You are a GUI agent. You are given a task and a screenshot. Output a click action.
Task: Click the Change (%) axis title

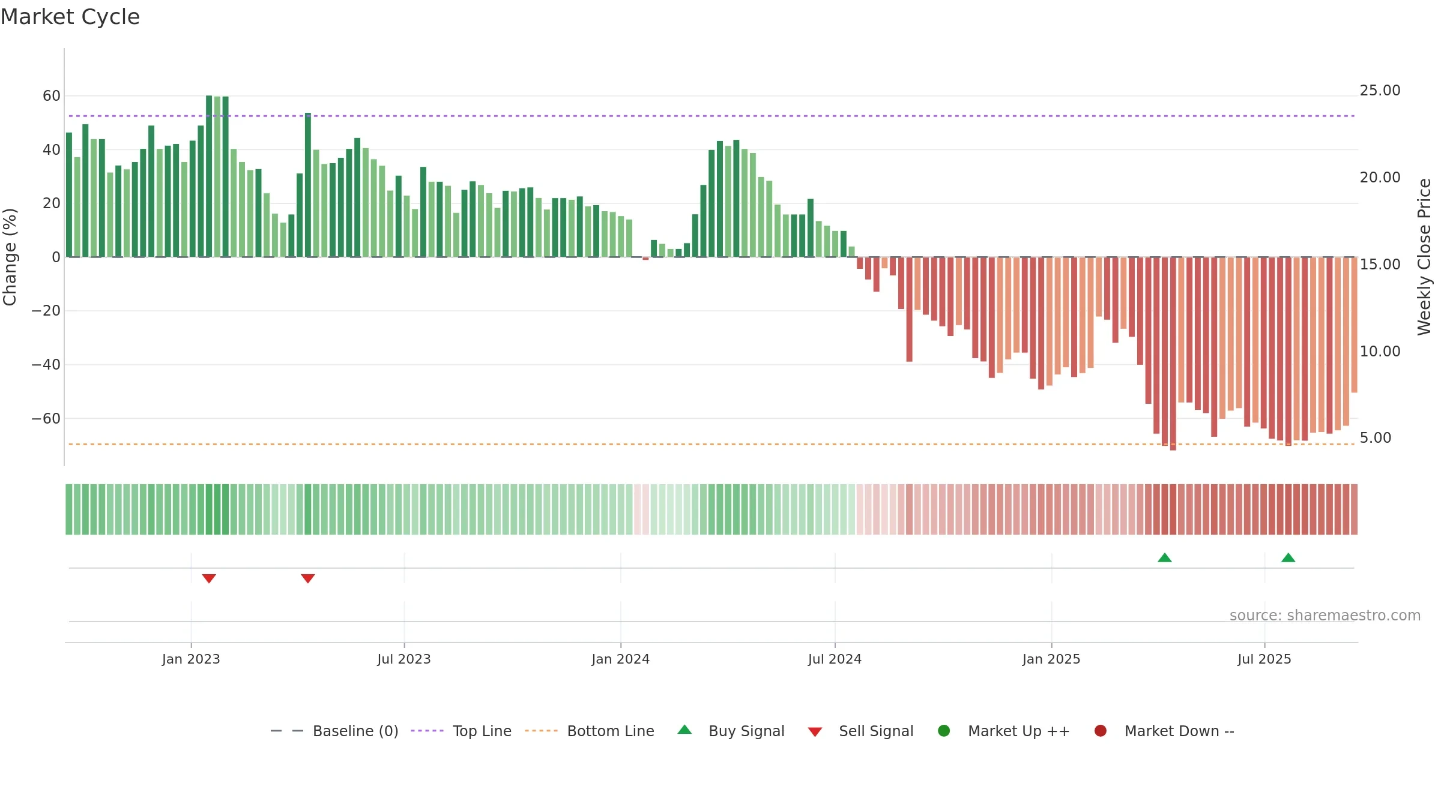[10, 257]
